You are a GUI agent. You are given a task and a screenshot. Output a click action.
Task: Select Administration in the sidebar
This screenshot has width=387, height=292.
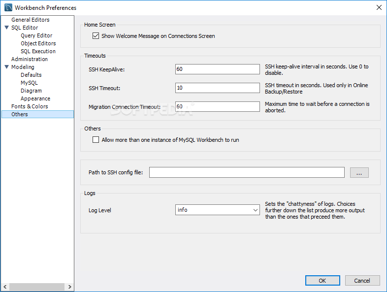tap(30, 59)
